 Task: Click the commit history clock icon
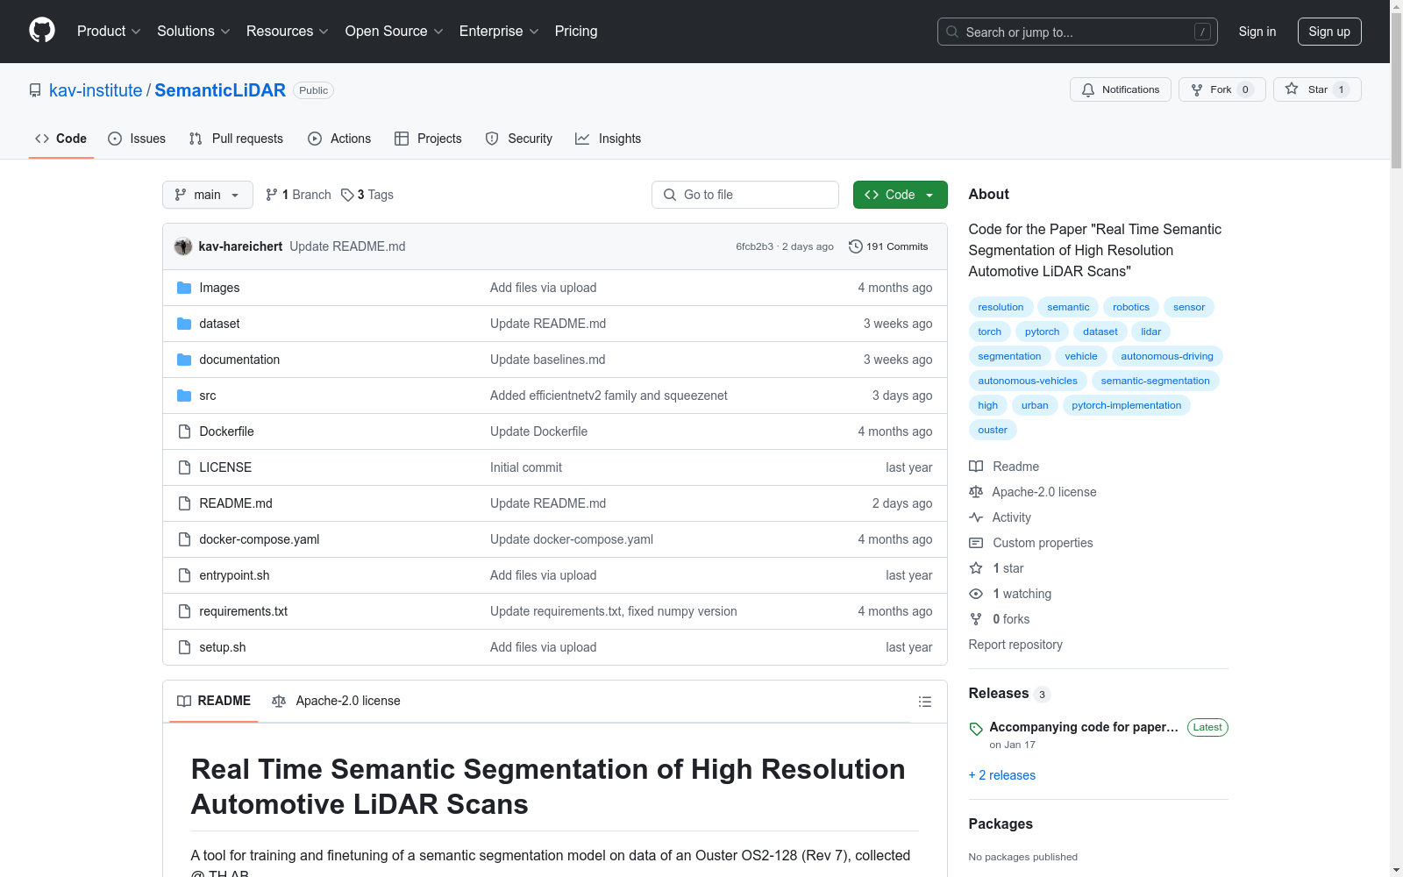pyautogui.click(x=856, y=246)
